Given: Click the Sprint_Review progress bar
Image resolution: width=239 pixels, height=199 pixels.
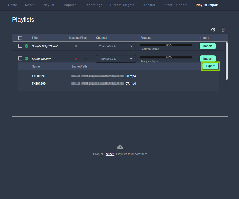Looking at the screenshot, I should click(166, 57).
